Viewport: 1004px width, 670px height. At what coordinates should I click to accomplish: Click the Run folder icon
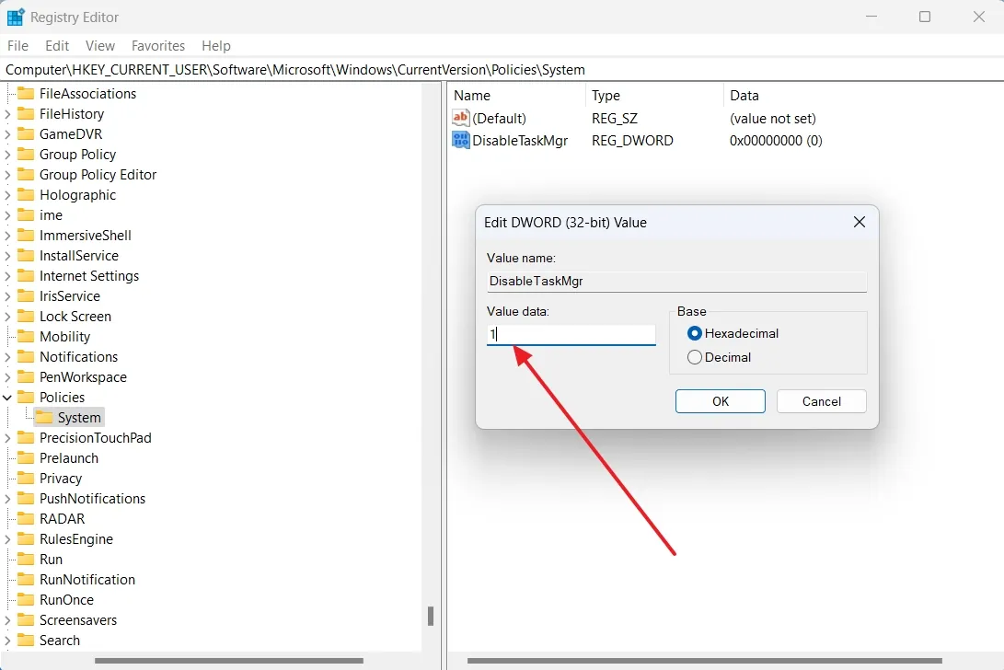26,560
